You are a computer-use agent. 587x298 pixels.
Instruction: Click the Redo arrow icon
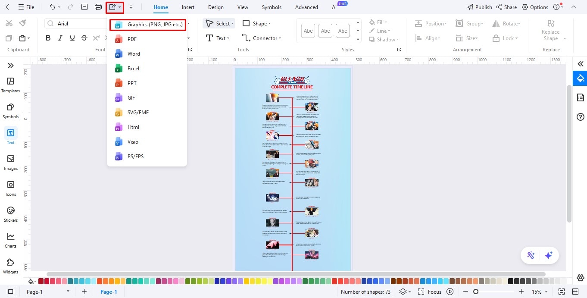(x=71, y=7)
